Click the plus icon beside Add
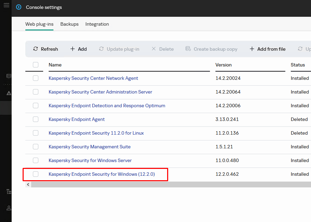 click(73, 49)
